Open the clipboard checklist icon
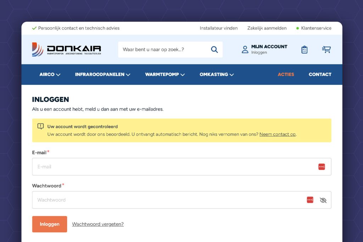This screenshot has width=363, height=242. pos(304,50)
